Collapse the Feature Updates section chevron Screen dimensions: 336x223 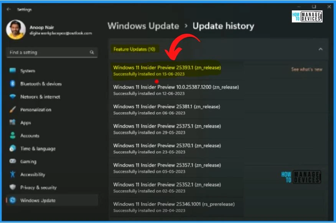[x=321, y=49]
